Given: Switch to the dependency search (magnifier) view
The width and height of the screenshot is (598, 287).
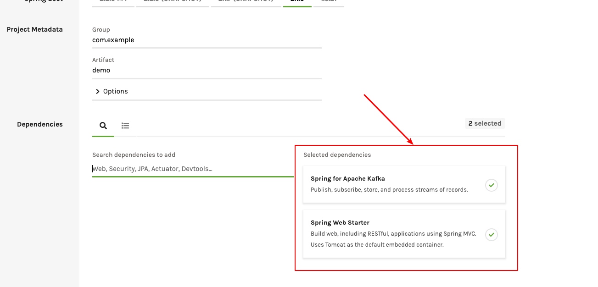Looking at the screenshot, I should [x=103, y=125].
